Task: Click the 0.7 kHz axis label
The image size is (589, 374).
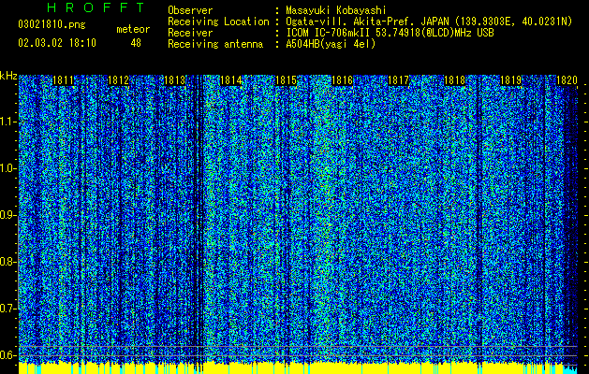Action: click(7, 309)
